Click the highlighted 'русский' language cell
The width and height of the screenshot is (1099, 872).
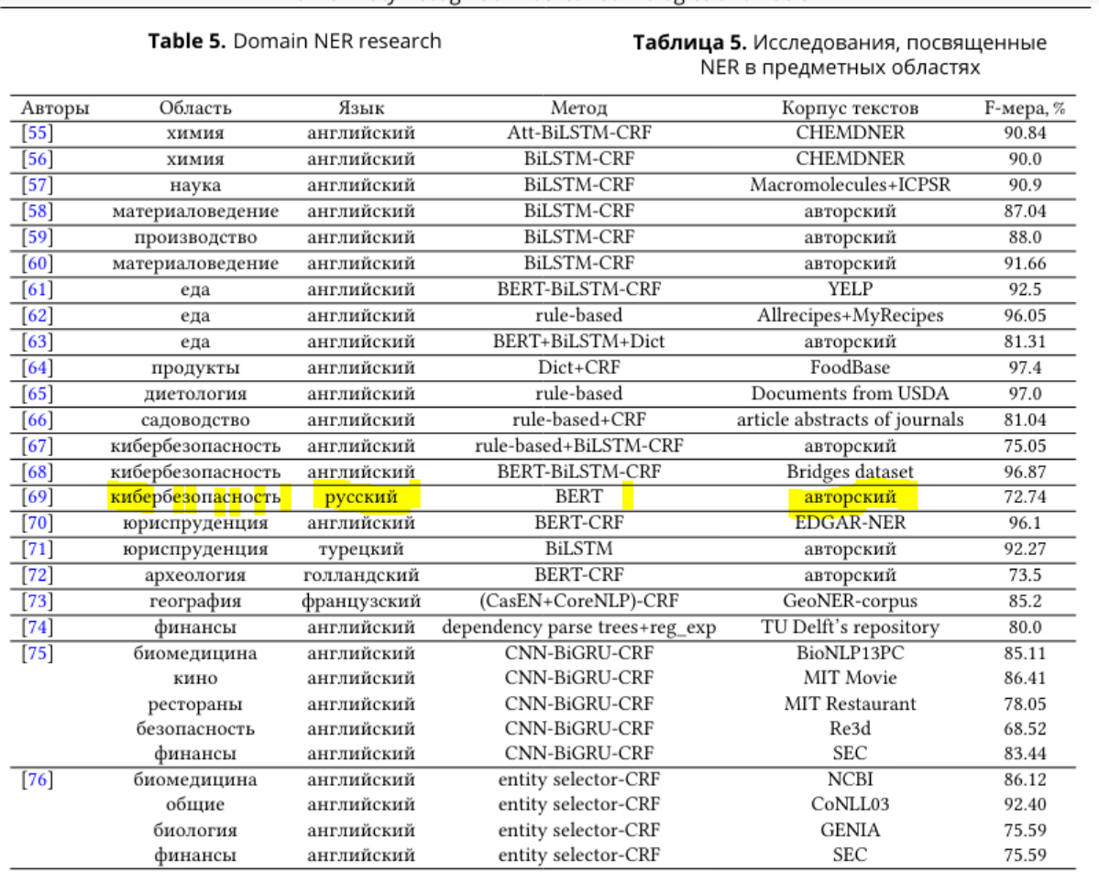(x=361, y=496)
